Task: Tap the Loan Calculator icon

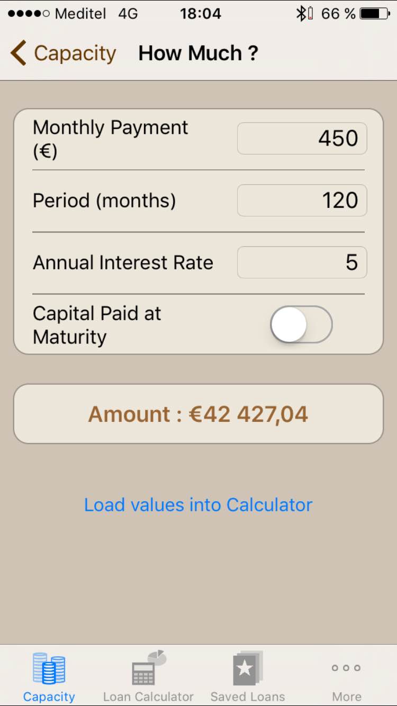Action: (148, 668)
